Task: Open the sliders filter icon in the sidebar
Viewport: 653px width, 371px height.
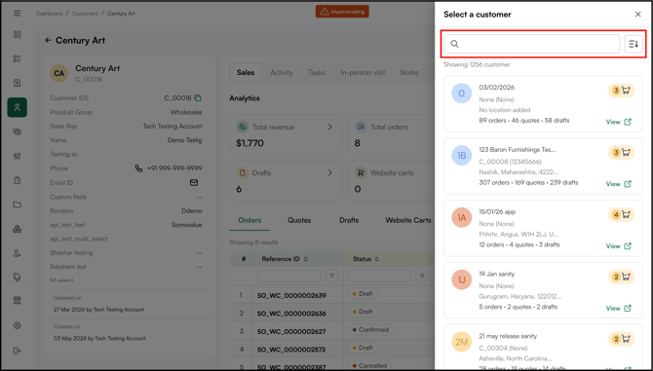Action: tap(18, 156)
